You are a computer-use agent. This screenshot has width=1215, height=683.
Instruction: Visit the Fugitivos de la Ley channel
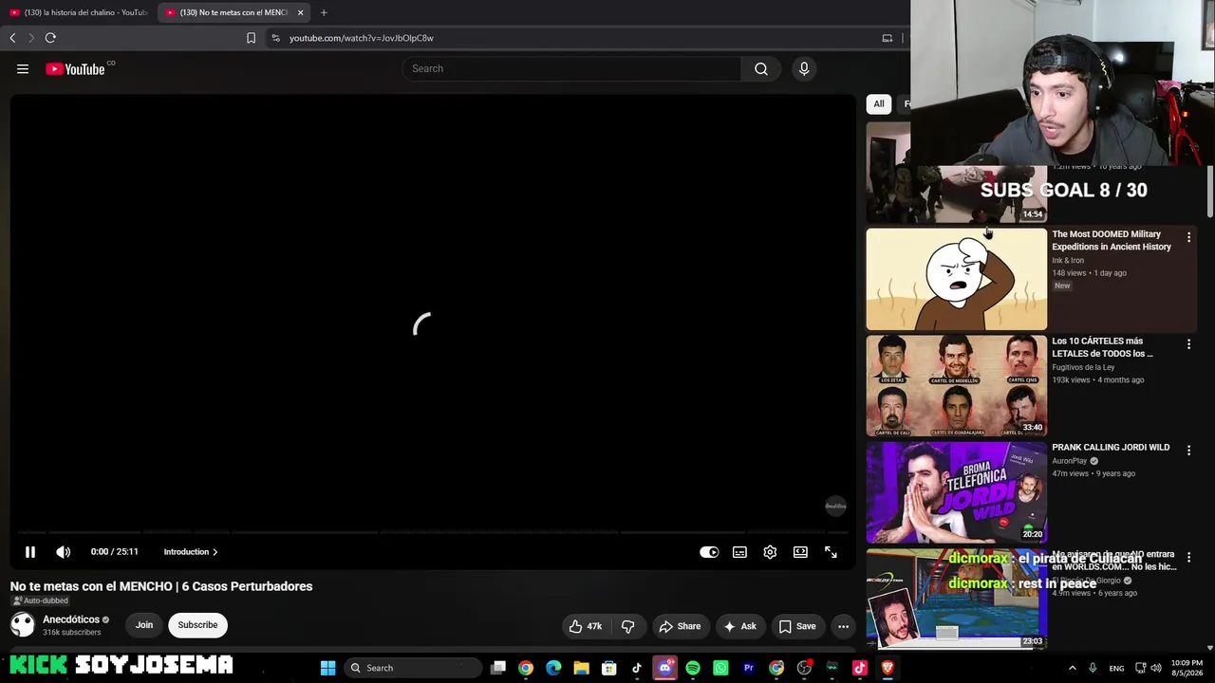1083,367
